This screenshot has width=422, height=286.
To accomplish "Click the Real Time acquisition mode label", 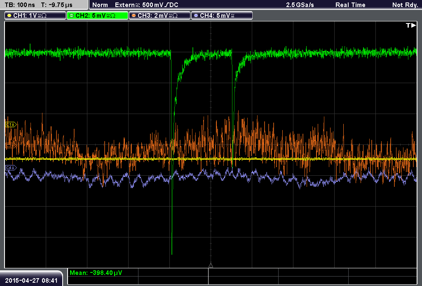I will click(x=350, y=5).
